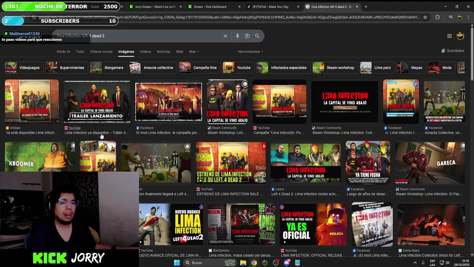Bookmark this page with the star icon
Screen dimensions: 474x267
[x=425, y=17]
